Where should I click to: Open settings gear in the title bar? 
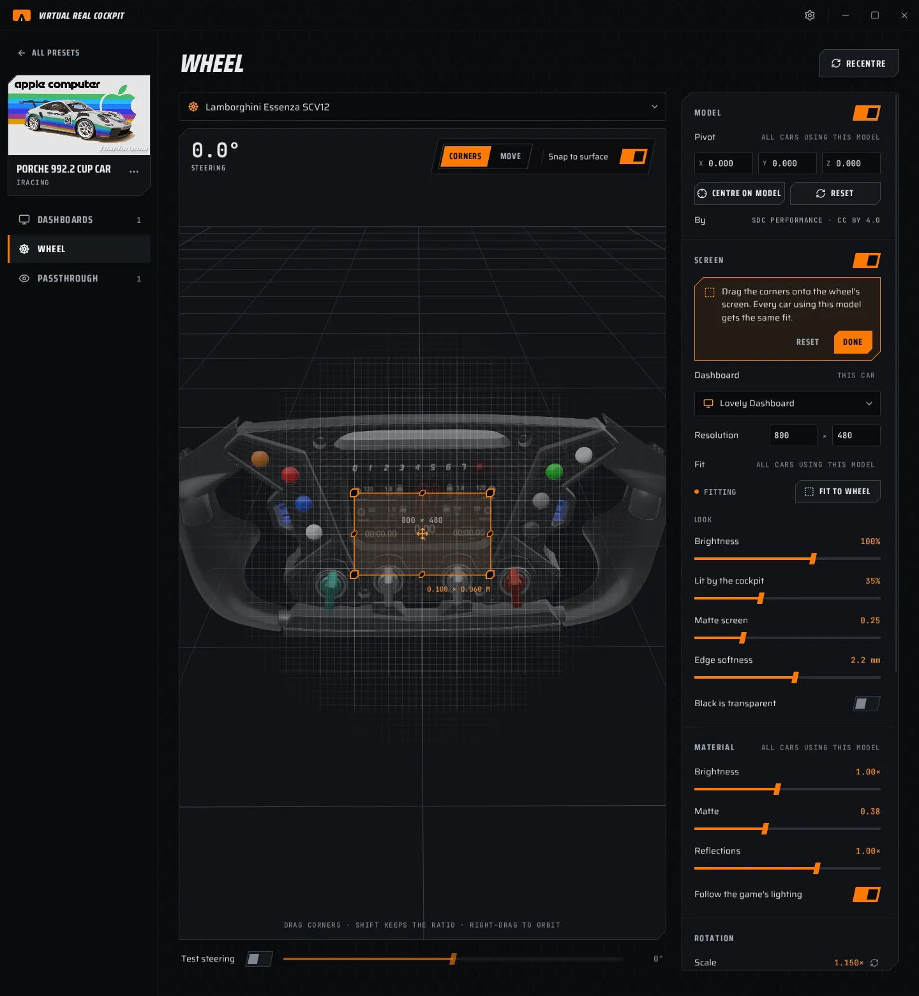810,15
